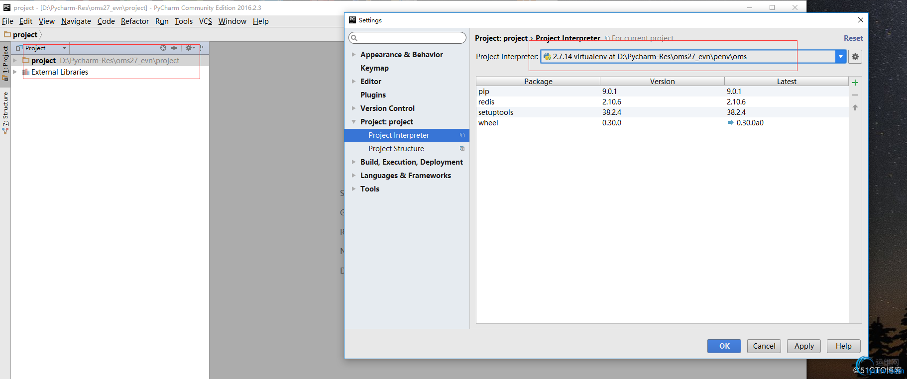Screen dimensions: 907x379
Task: Select the redis package row
Action: click(662, 102)
